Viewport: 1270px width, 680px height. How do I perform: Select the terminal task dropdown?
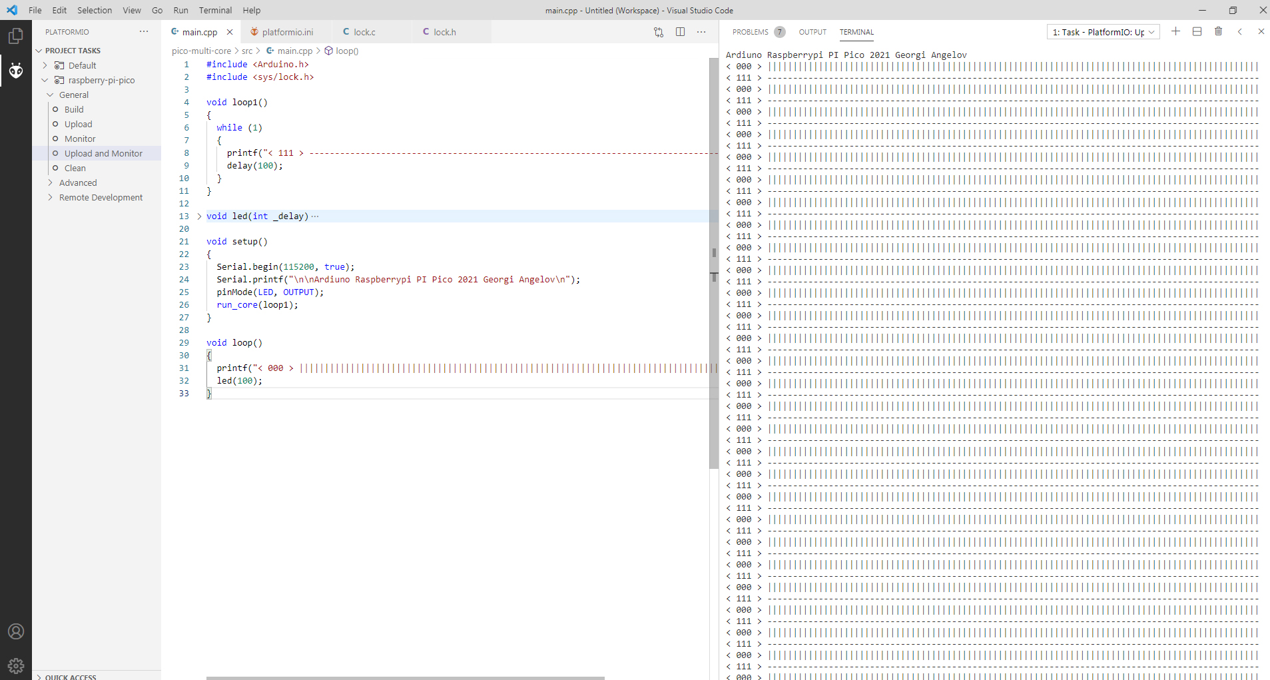1104,32
